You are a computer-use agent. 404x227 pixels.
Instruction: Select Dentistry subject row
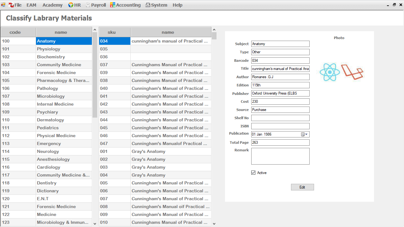(46, 183)
